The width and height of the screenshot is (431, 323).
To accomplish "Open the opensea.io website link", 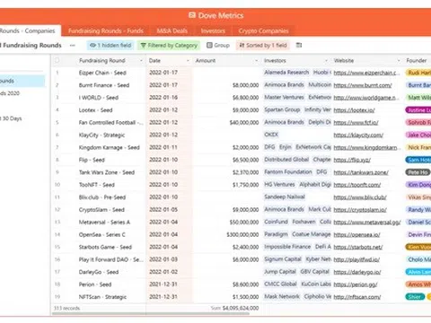I will [356, 235].
